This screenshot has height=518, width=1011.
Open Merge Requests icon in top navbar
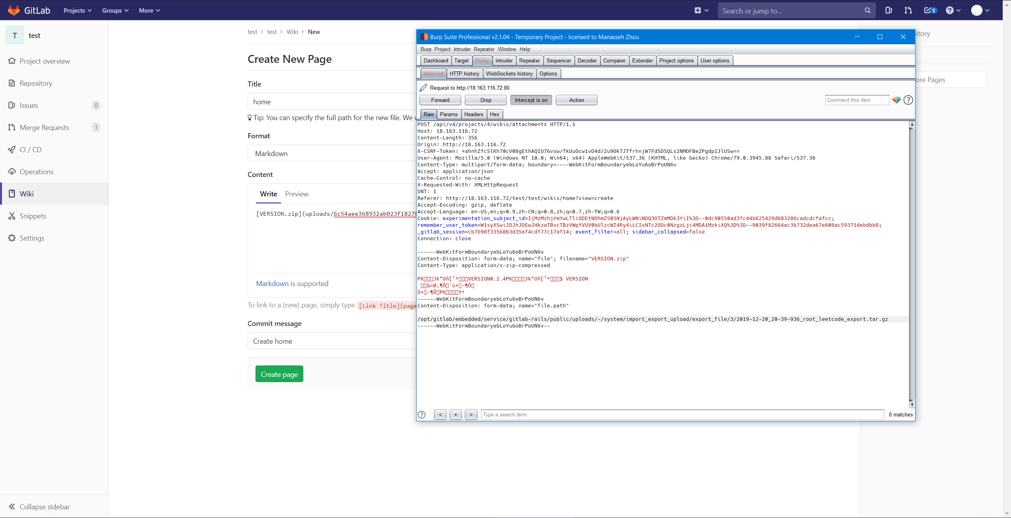[908, 10]
